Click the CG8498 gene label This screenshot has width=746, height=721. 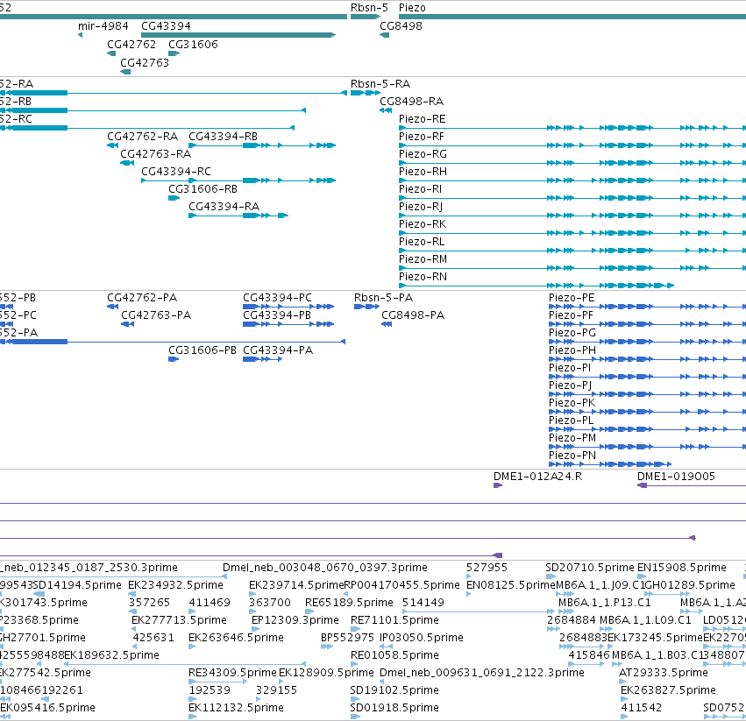[x=401, y=26]
